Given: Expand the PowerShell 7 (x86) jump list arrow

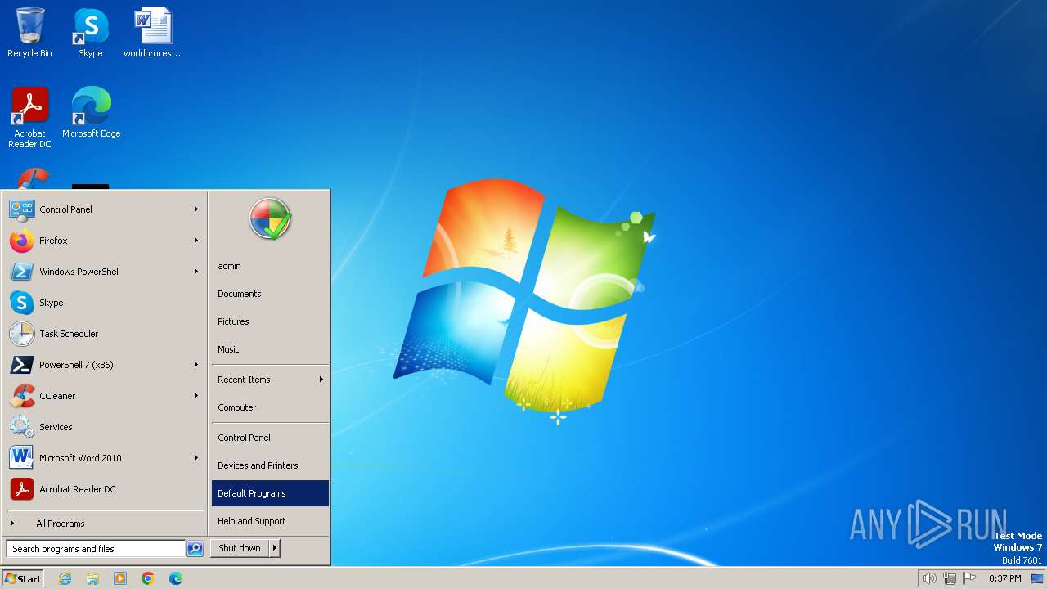Looking at the screenshot, I should point(196,365).
